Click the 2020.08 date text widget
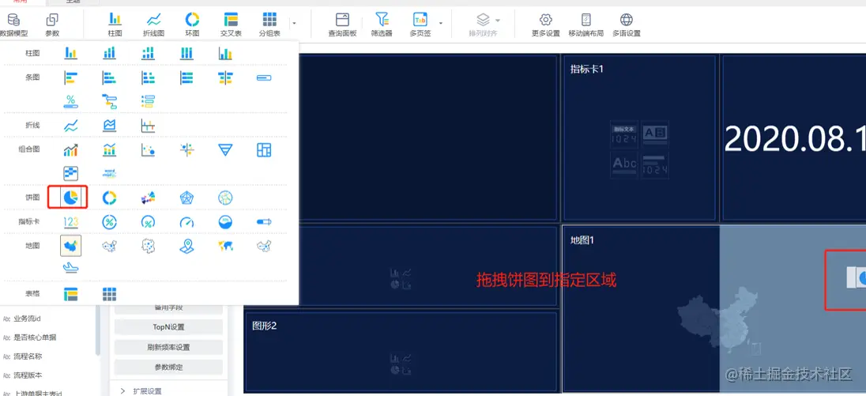 [795, 138]
